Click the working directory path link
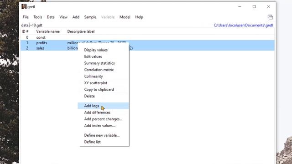The width and height of the screenshot is (292, 164). click(x=243, y=25)
